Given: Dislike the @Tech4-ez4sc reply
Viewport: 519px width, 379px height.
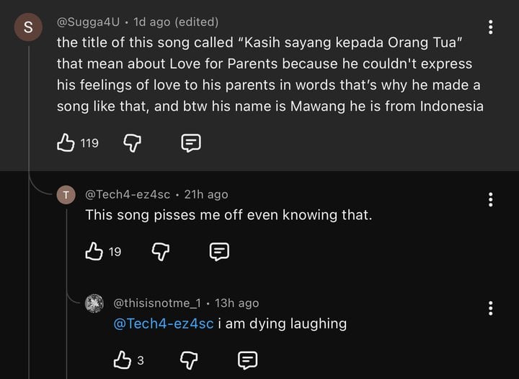Looking at the screenshot, I should 161,251.
